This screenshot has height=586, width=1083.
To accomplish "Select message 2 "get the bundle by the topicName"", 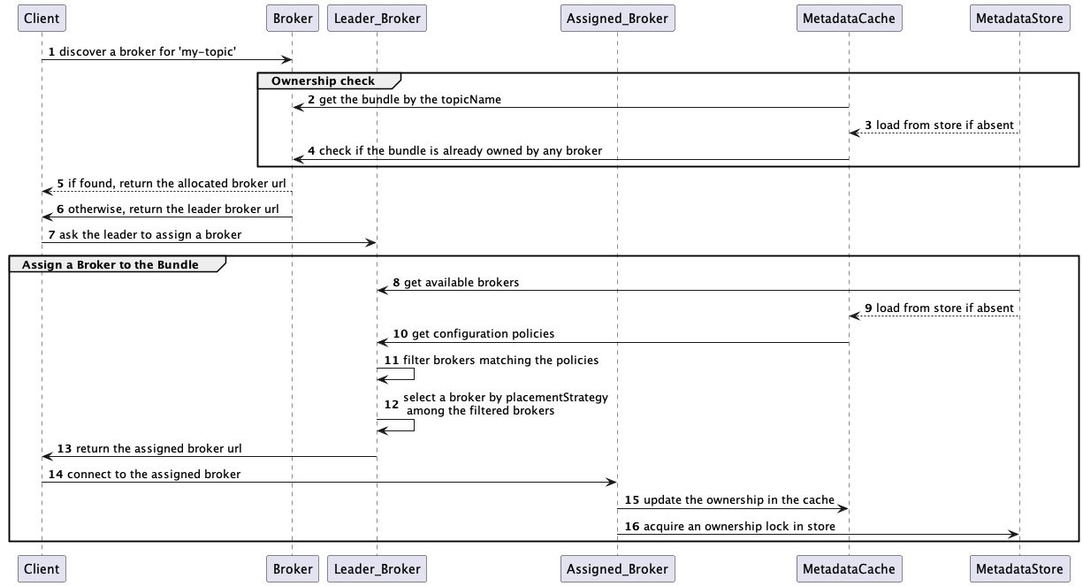I will tap(410, 100).
